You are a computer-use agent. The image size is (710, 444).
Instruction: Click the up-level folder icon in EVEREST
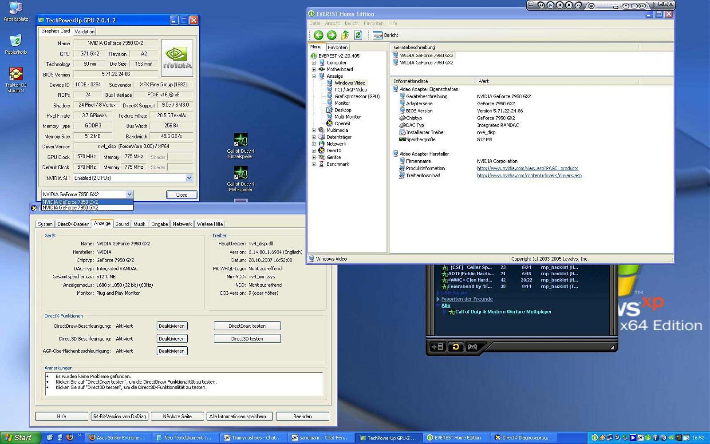click(345, 35)
